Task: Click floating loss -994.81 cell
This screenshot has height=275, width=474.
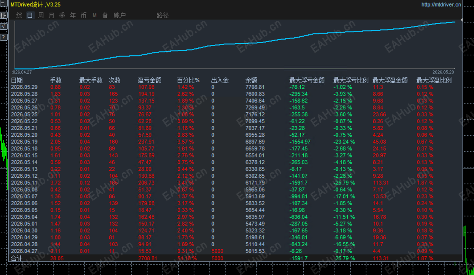Action: point(298,196)
